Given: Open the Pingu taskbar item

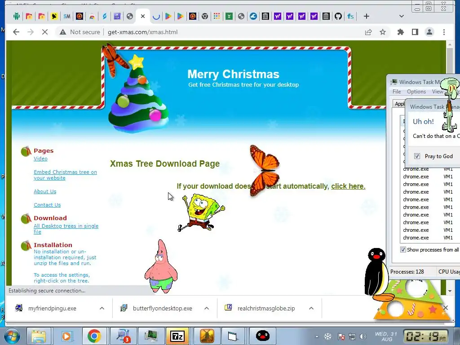Looking at the screenshot, I should click(262, 336).
